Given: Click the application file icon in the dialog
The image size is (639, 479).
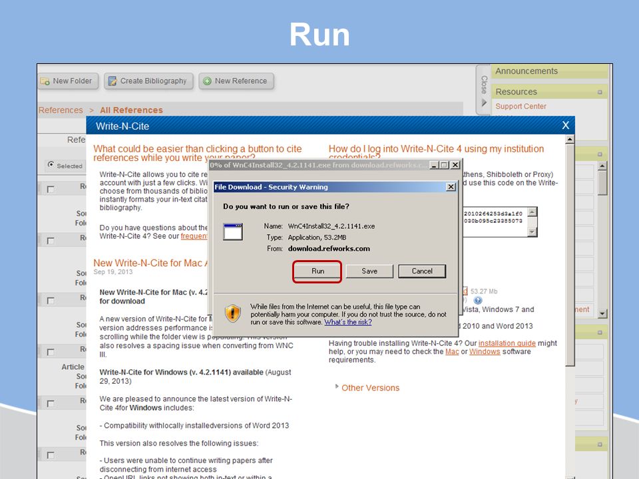Looking at the screenshot, I should tap(233, 232).
